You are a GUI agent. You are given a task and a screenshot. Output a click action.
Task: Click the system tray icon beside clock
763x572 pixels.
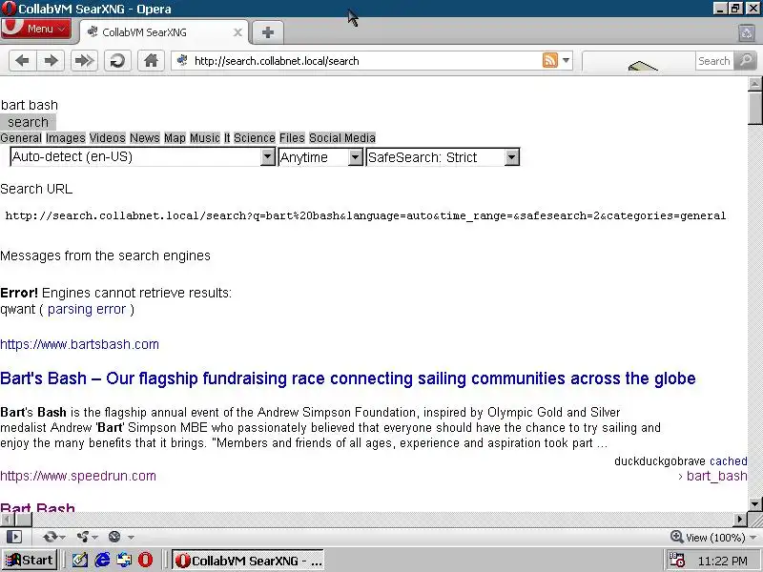tap(677, 561)
